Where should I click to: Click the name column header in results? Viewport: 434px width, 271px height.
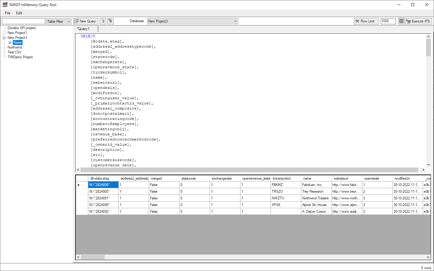(316, 178)
